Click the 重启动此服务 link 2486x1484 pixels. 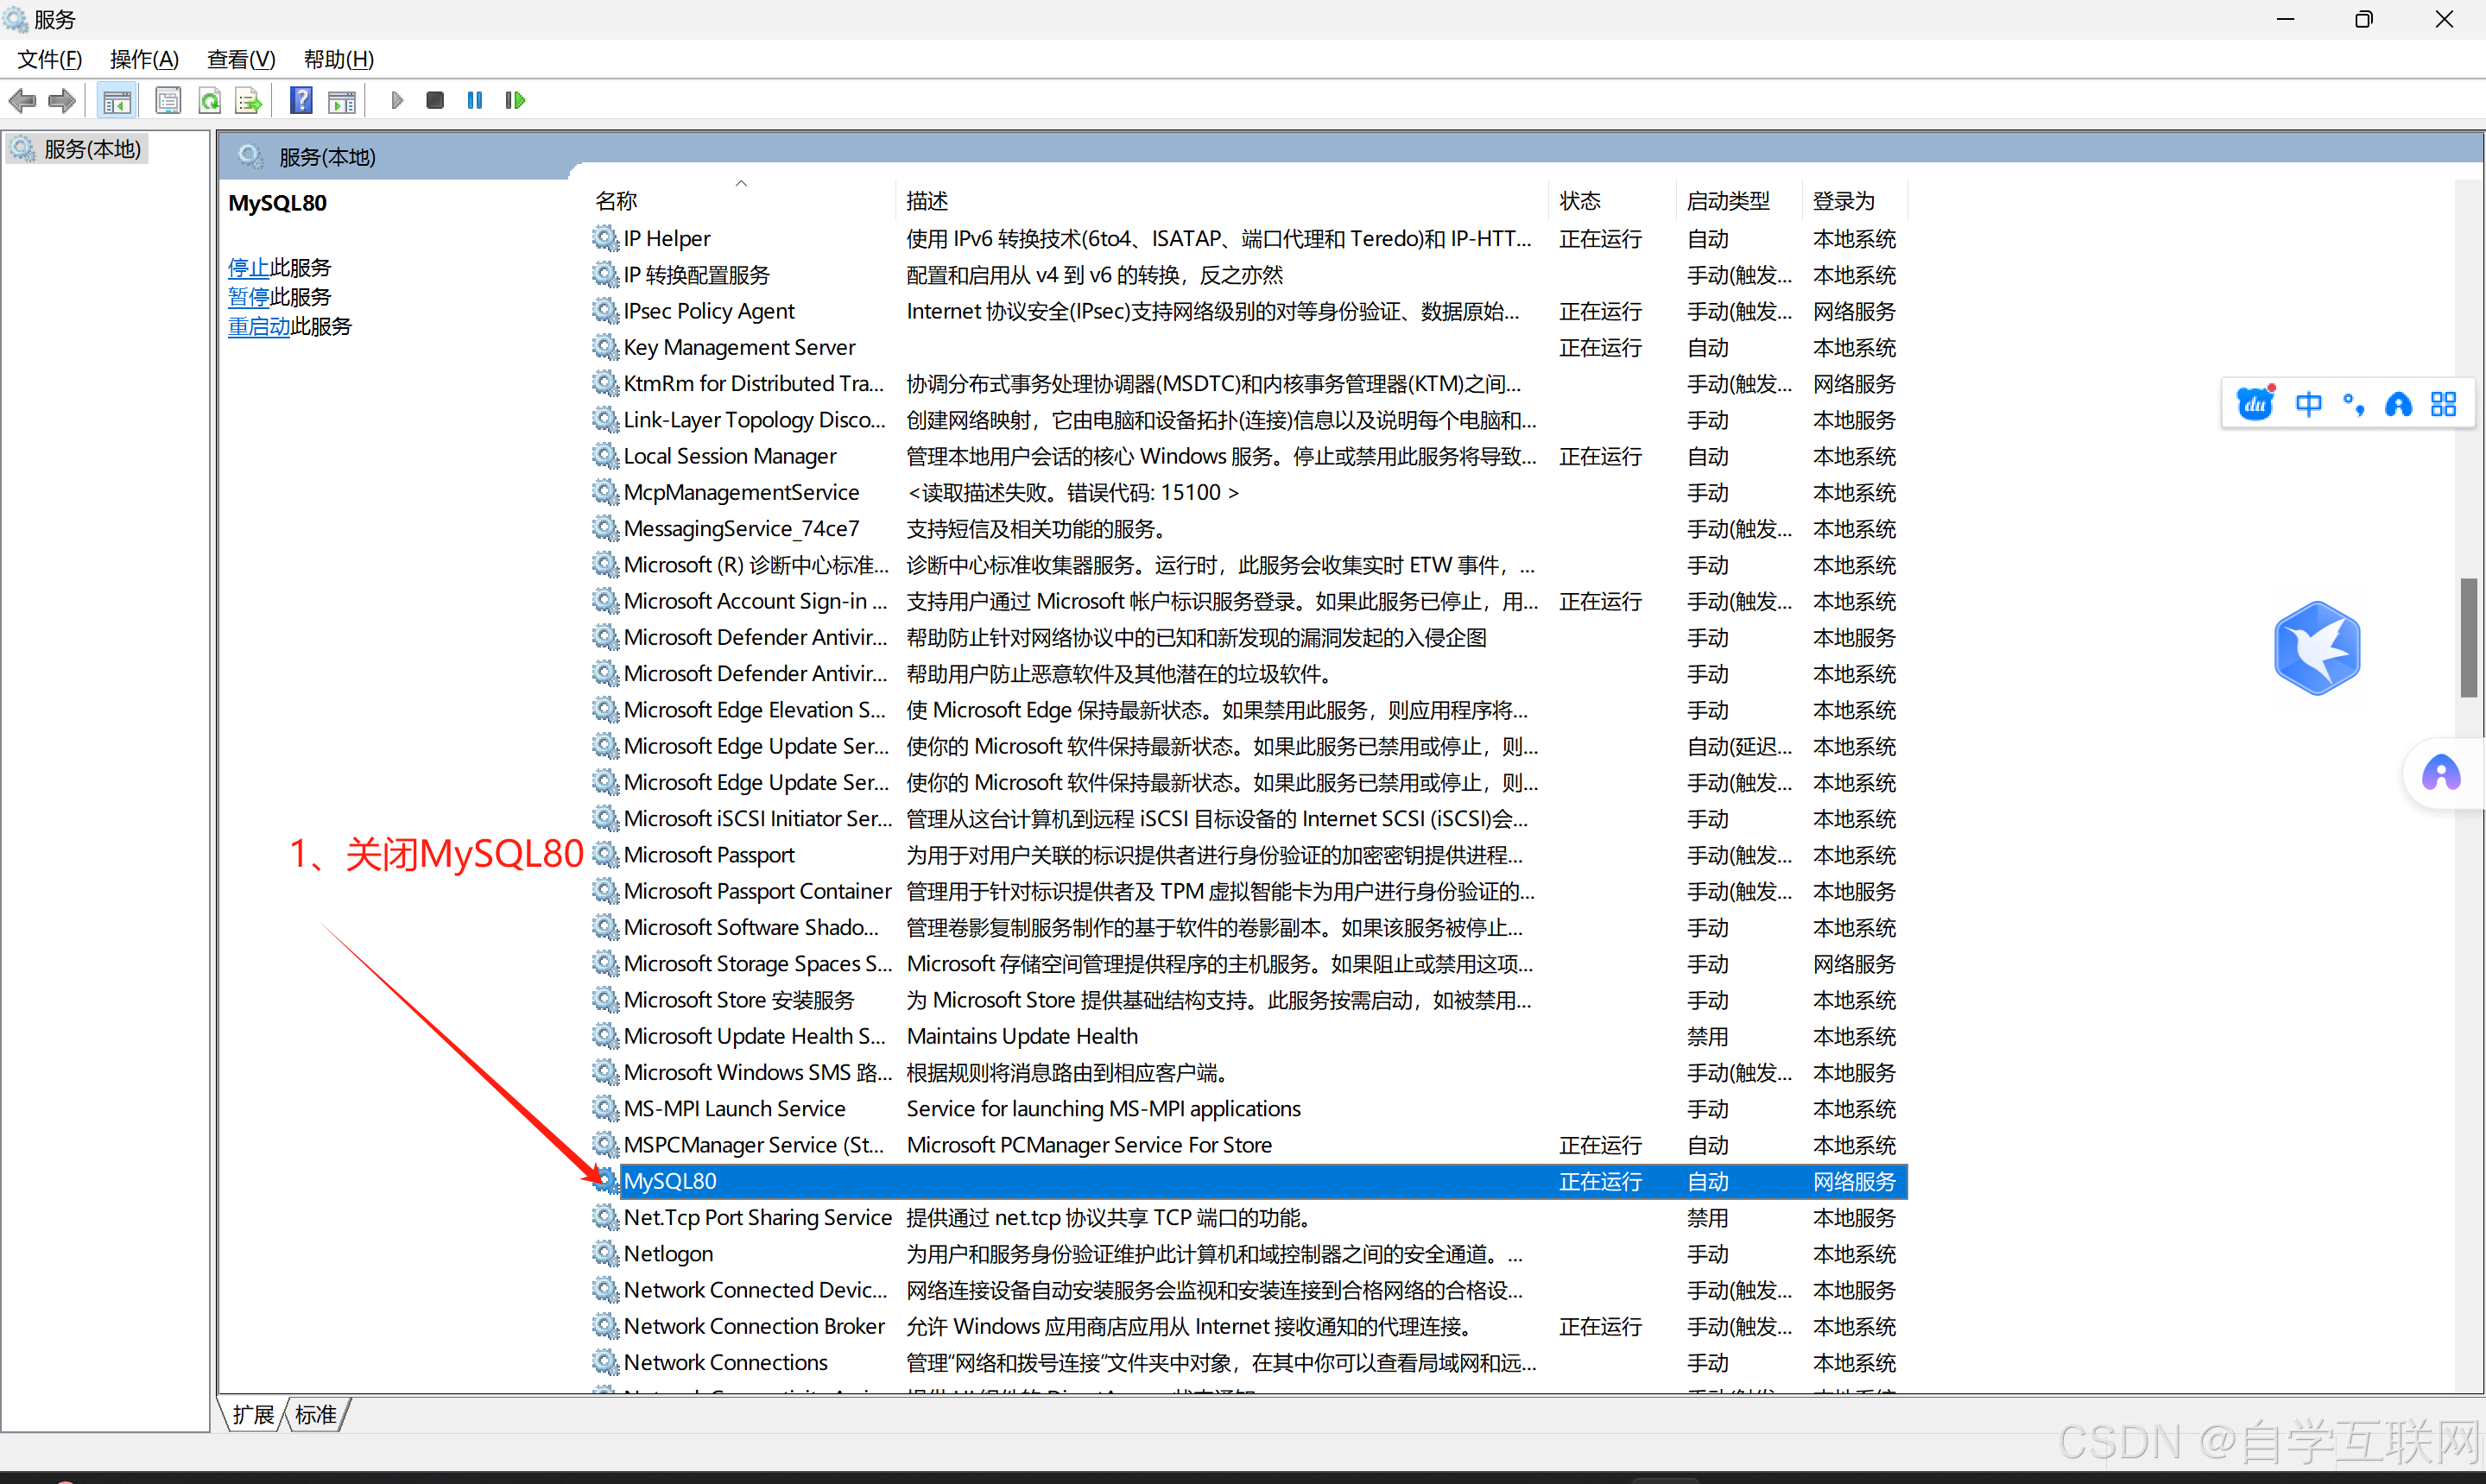[258, 326]
